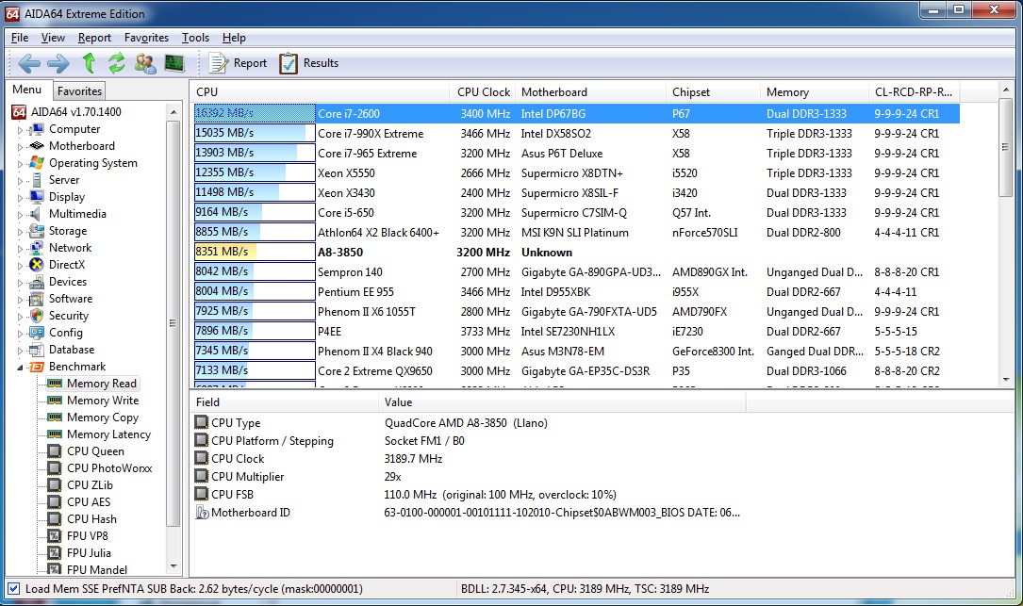Screen dimensions: 1023x606
Task: Click the FPU Julia benchmark icon
Action: click(x=55, y=553)
